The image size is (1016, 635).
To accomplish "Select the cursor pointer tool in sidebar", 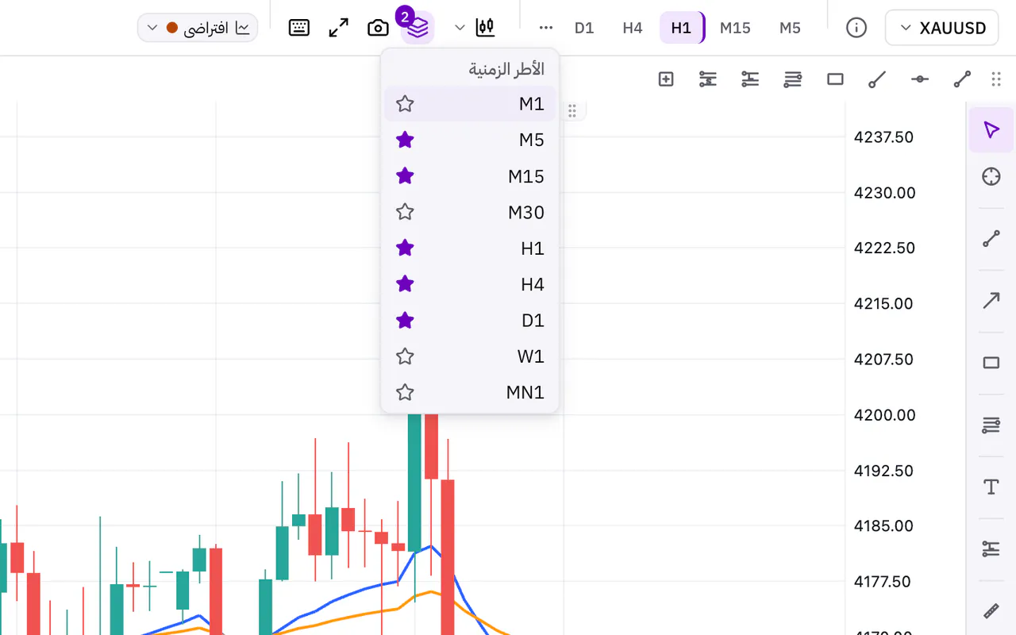I will coord(991,129).
